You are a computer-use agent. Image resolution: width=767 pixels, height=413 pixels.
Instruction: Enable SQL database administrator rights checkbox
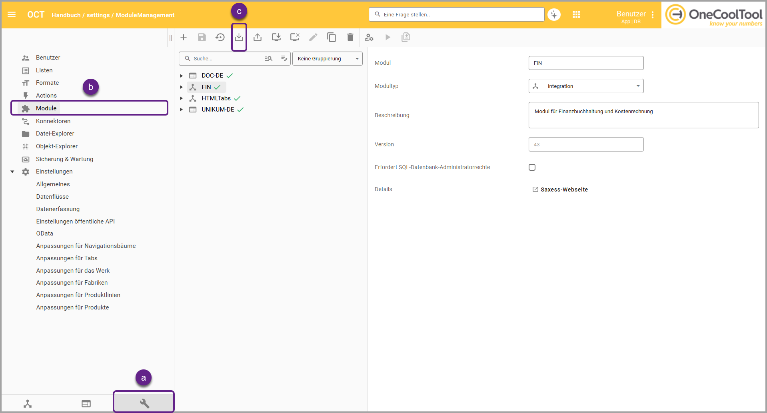tap(532, 167)
